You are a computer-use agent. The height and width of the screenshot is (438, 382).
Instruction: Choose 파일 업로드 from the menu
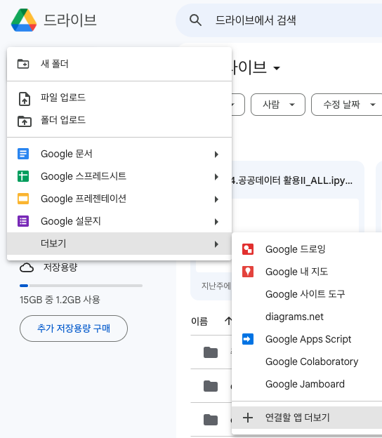pyautogui.click(x=119, y=98)
